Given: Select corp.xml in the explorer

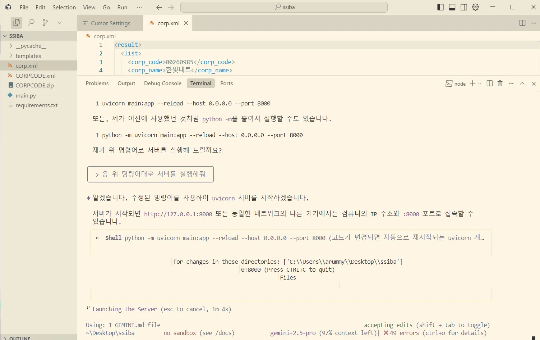Looking at the screenshot, I should [38, 65].
